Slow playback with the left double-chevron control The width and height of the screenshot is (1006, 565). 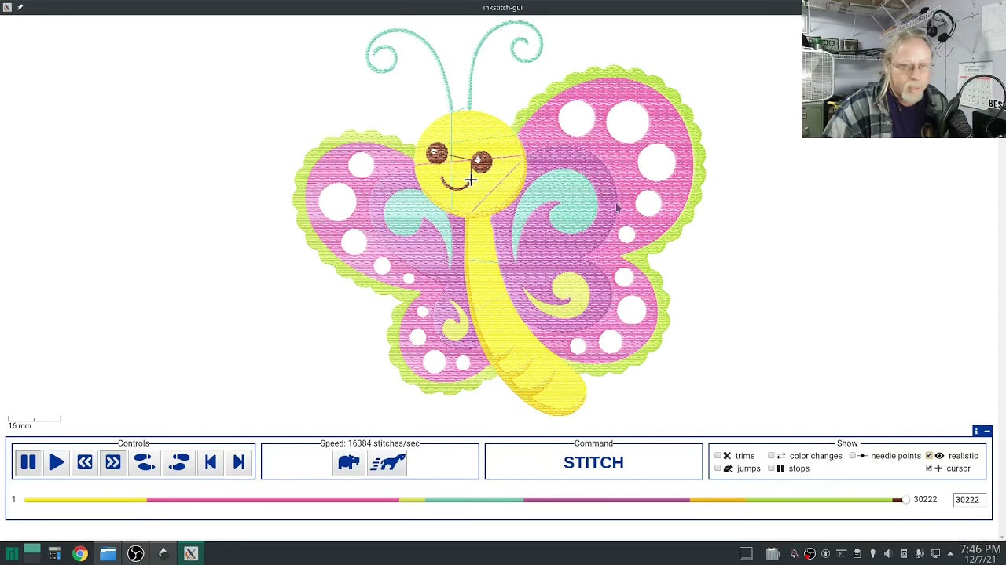coord(84,462)
